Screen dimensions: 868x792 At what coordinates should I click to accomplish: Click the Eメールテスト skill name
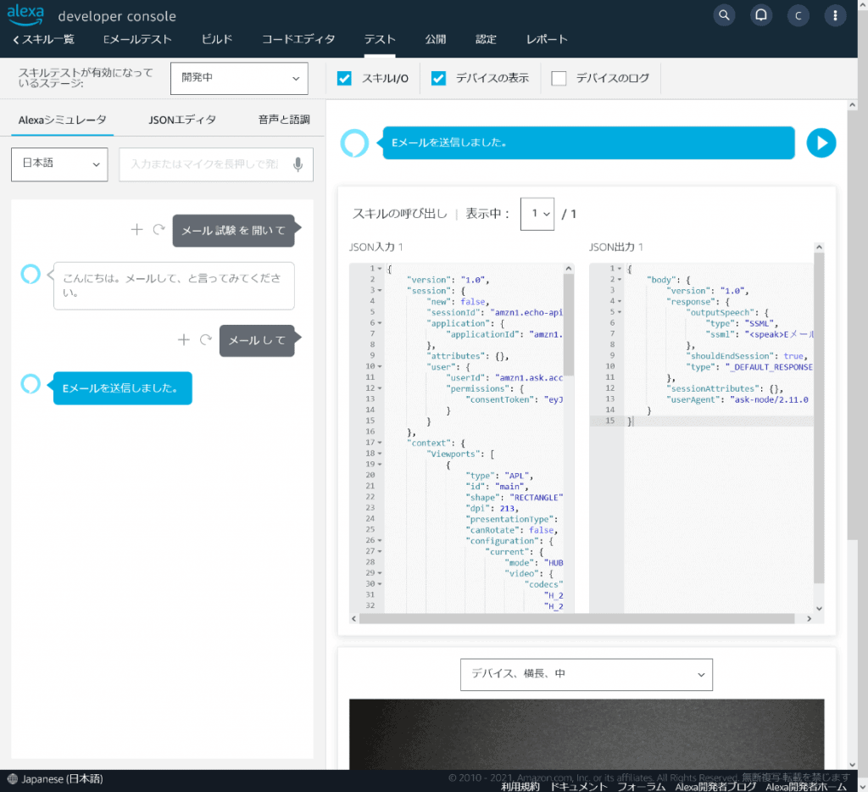coord(137,39)
